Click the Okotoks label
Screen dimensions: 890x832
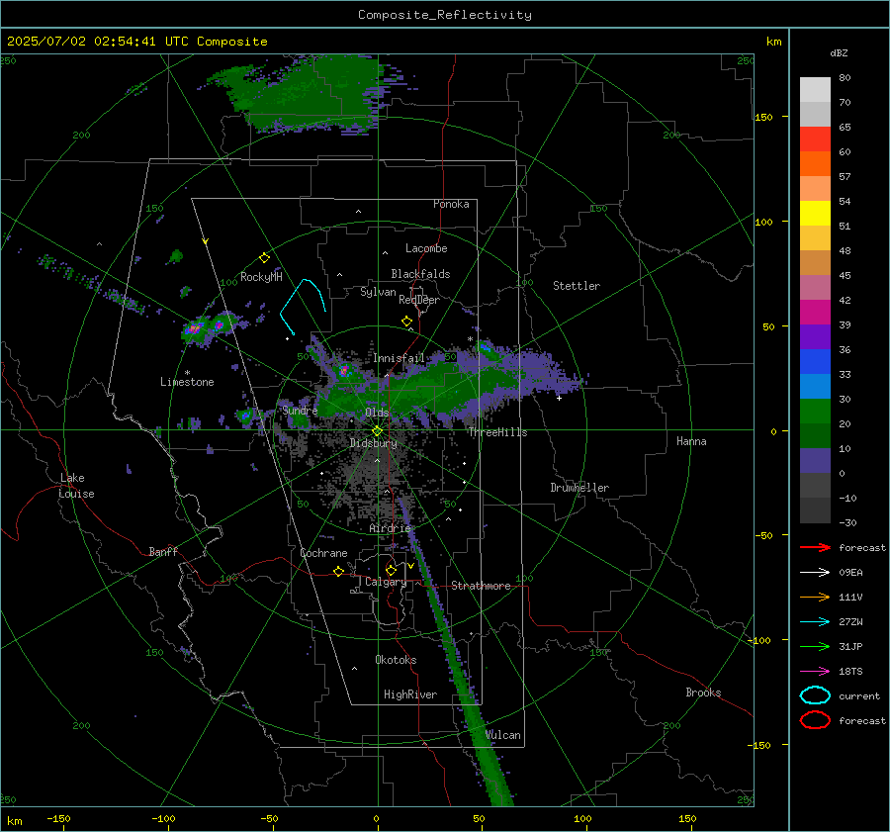(x=396, y=660)
